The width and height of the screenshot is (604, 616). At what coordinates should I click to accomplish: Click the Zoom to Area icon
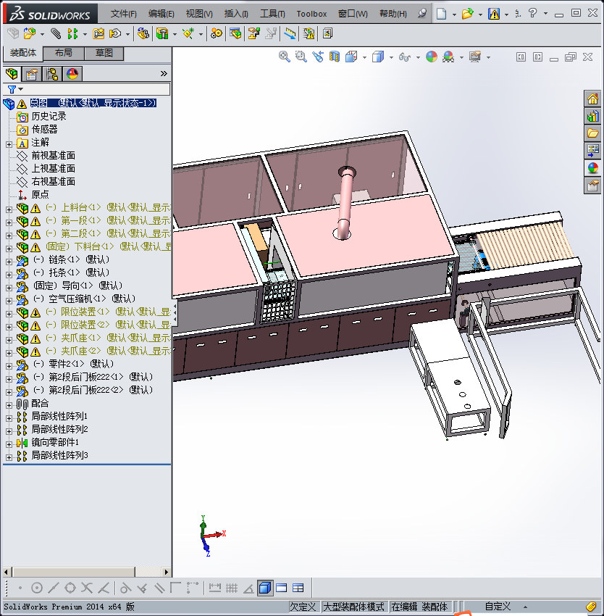pyautogui.click(x=301, y=57)
